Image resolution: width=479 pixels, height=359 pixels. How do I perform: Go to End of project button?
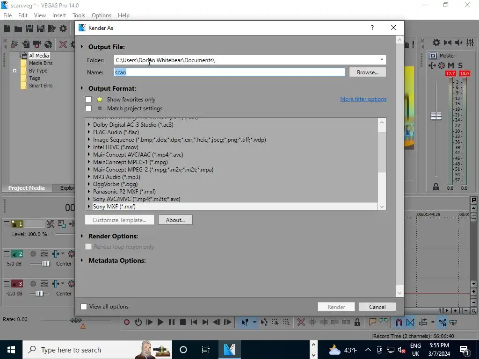click(x=205, y=322)
